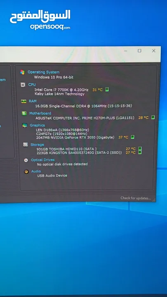Minimize the Speccy window
This screenshot has width=167, height=297.
coord(126,51)
